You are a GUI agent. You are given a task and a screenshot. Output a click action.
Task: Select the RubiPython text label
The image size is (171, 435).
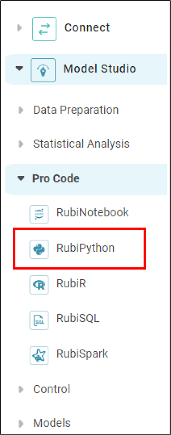tap(85, 248)
